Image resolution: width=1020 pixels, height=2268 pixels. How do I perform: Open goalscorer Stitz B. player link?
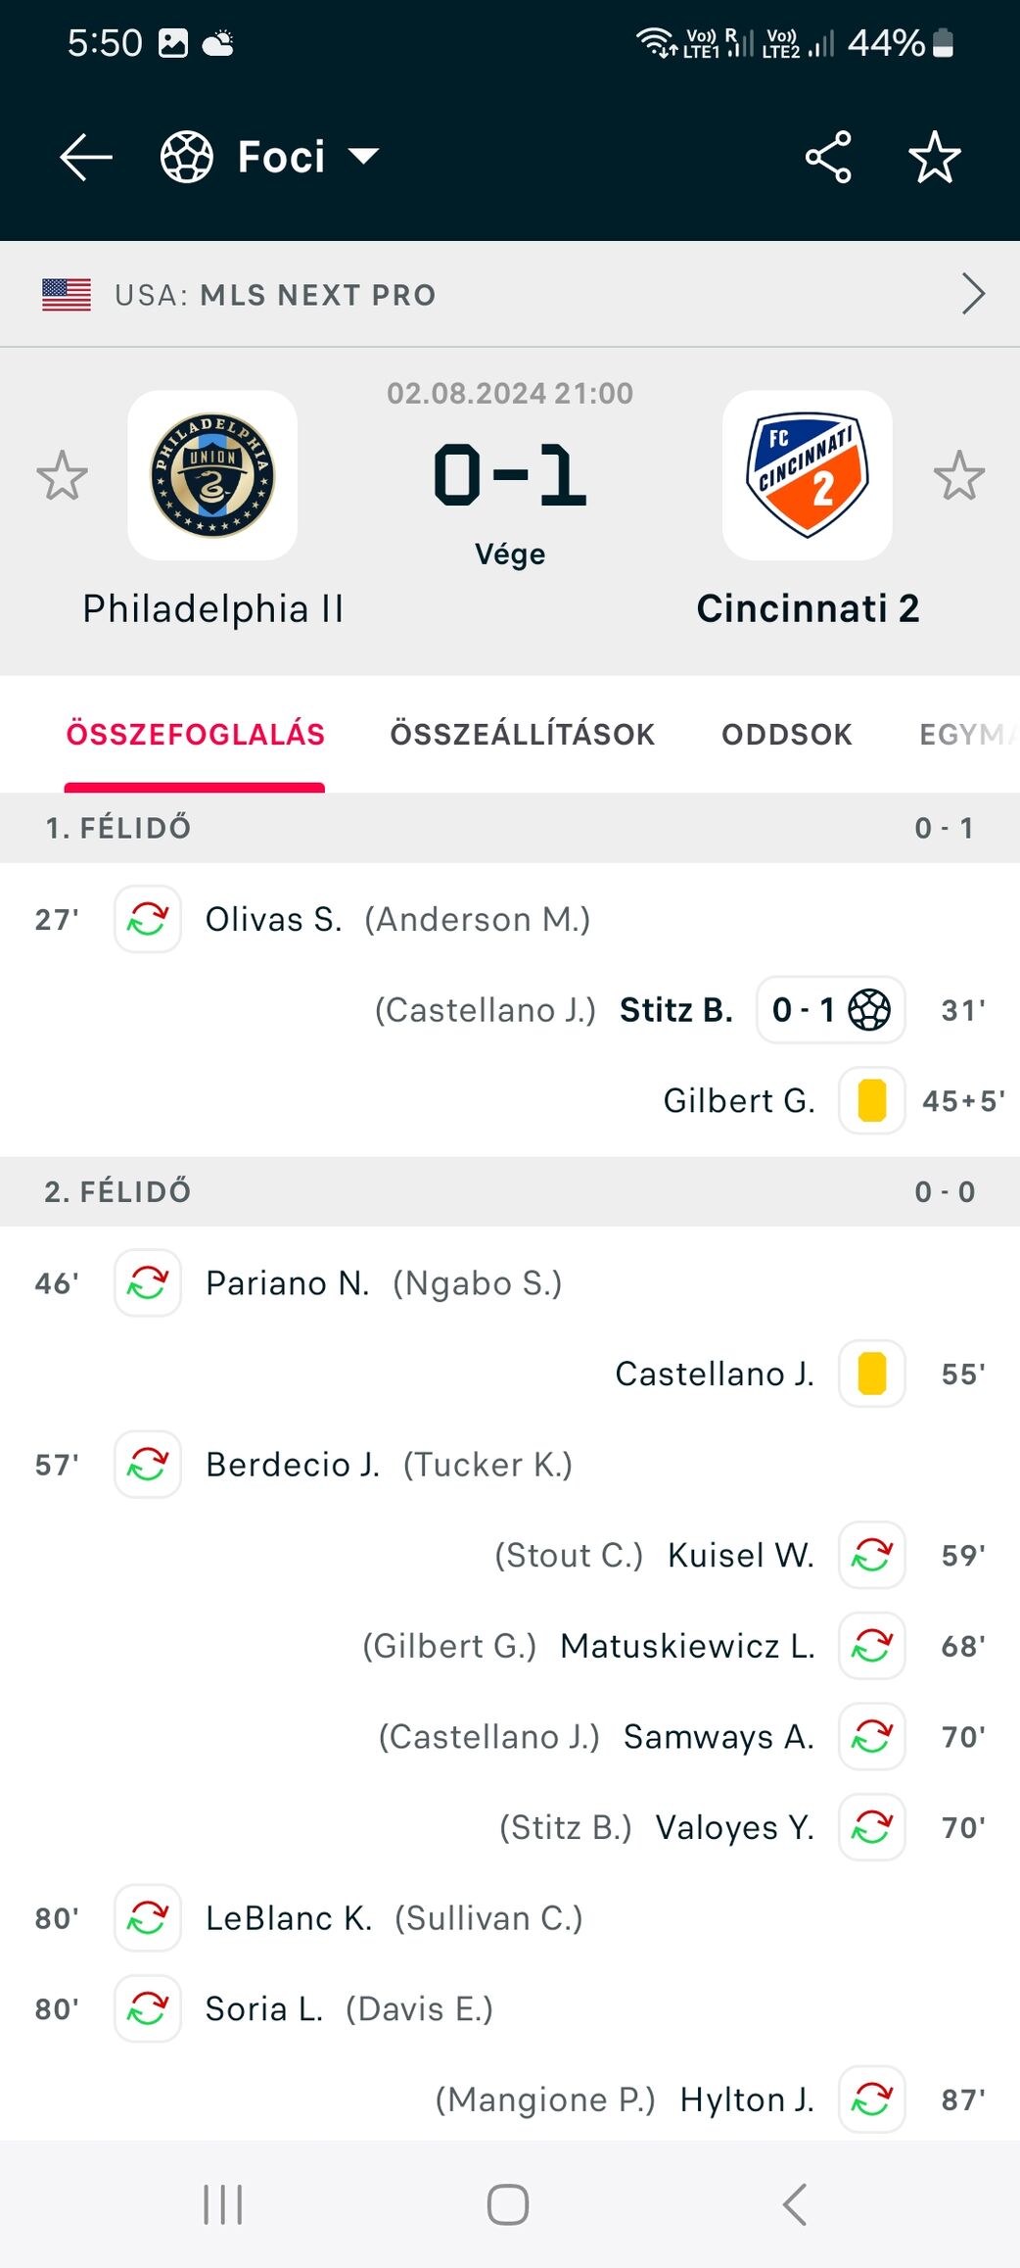[x=676, y=1009]
